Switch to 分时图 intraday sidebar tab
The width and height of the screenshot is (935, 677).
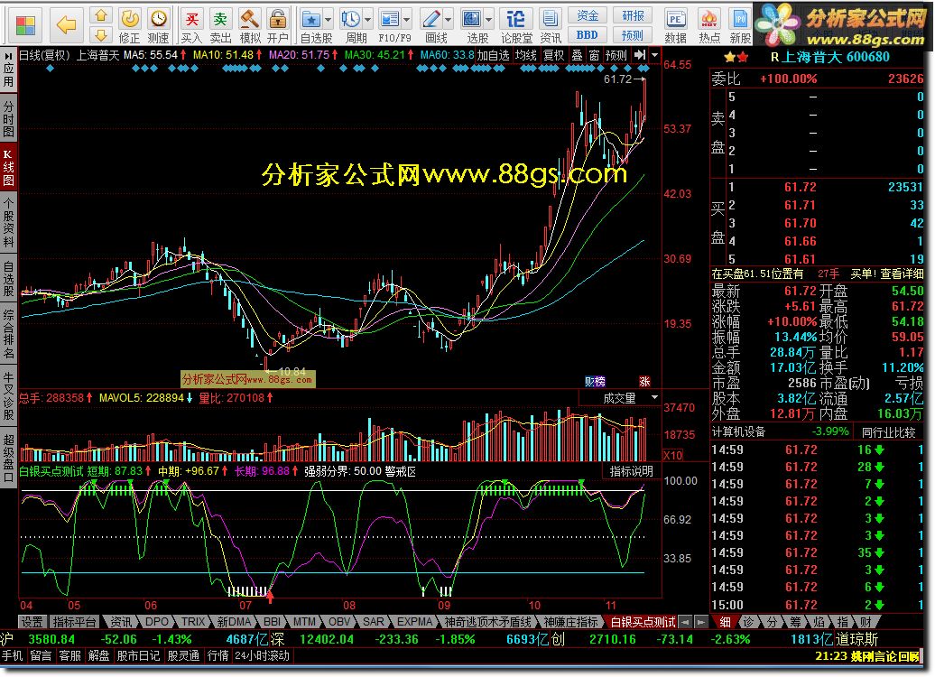point(8,118)
